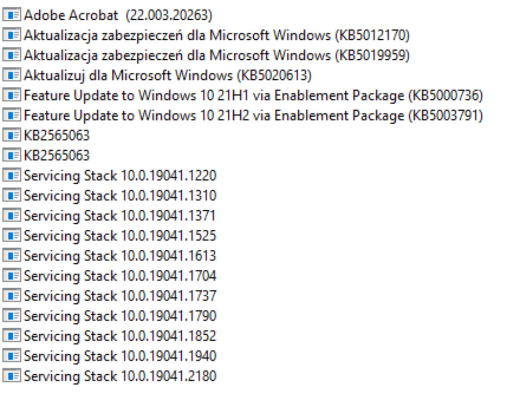Select Servicing Stack 10.0.19041.1371

tap(109, 216)
